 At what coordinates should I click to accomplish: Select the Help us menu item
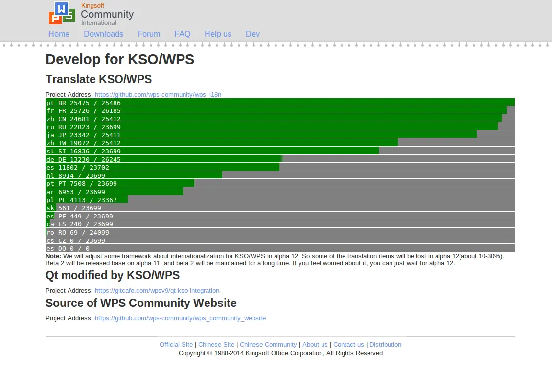pyautogui.click(x=218, y=34)
